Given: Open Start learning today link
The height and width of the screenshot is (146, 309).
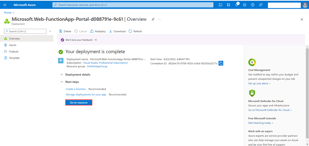Looking at the screenshot, I should (x=261, y=123).
